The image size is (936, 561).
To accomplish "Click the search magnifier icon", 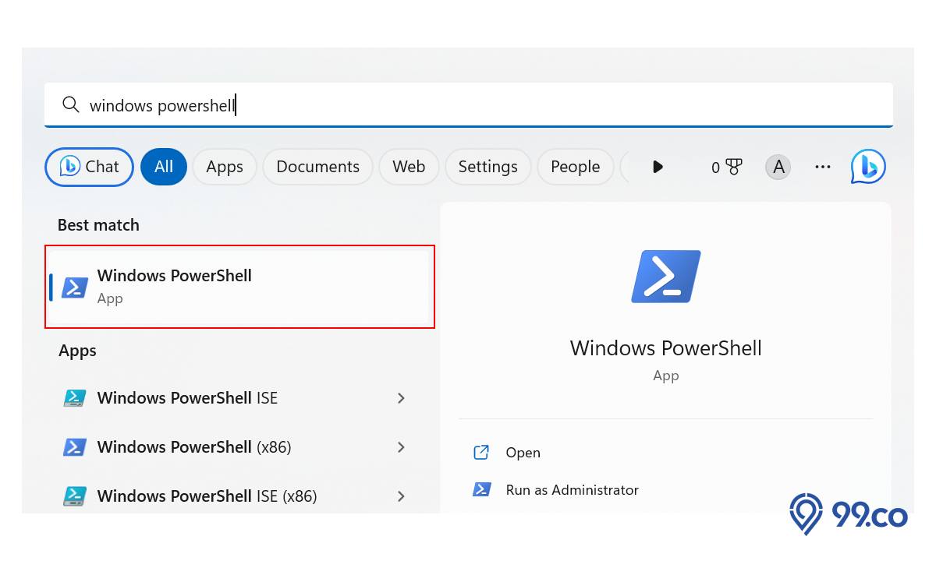I will [70, 104].
